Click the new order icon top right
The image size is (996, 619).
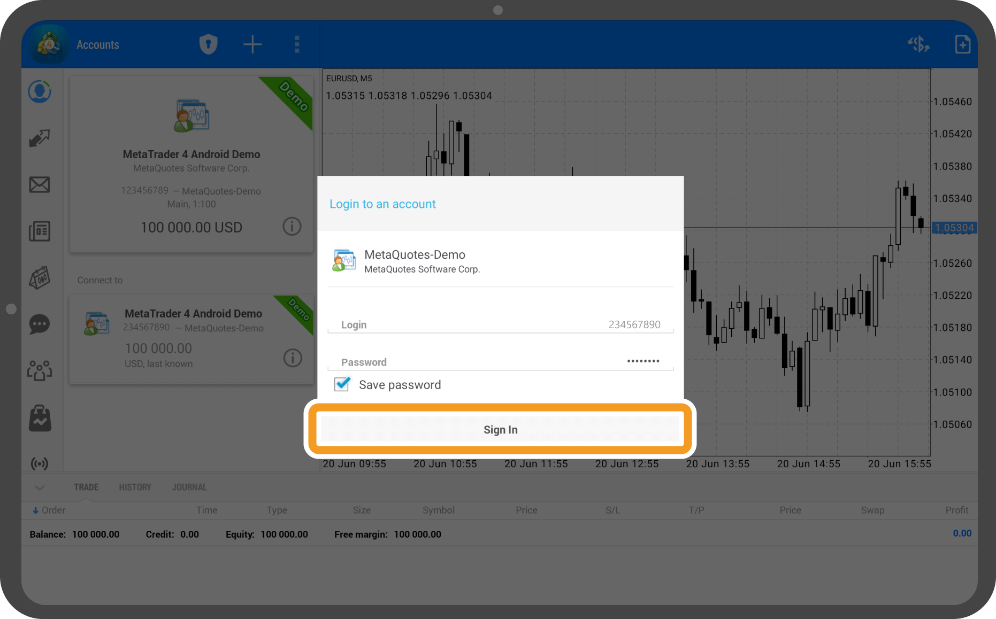click(x=962, y=44)
